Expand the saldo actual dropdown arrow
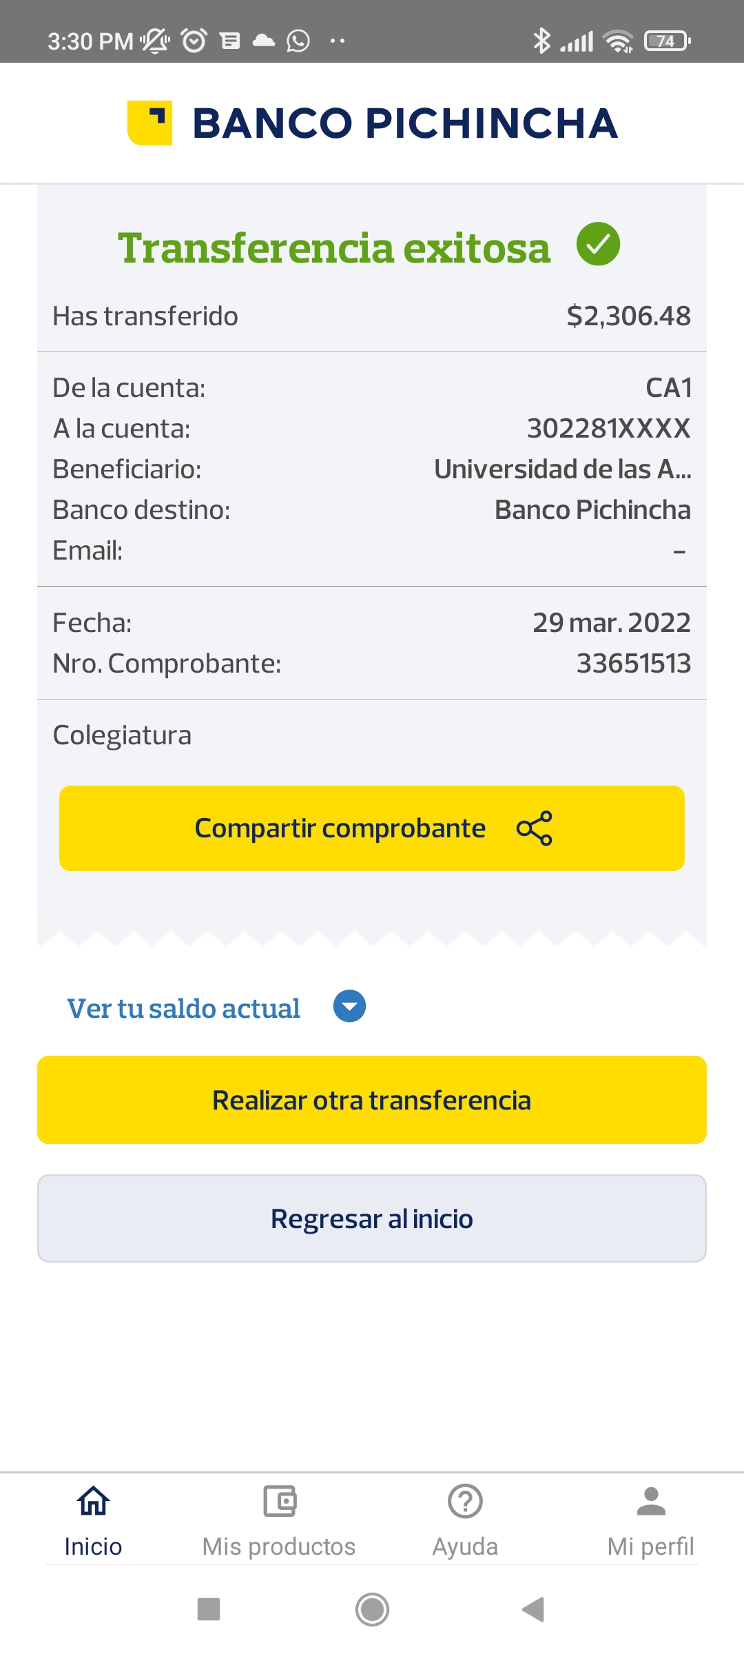Image resolution: width=744 pixels, height=1654 pixels. pos(349,1007)
